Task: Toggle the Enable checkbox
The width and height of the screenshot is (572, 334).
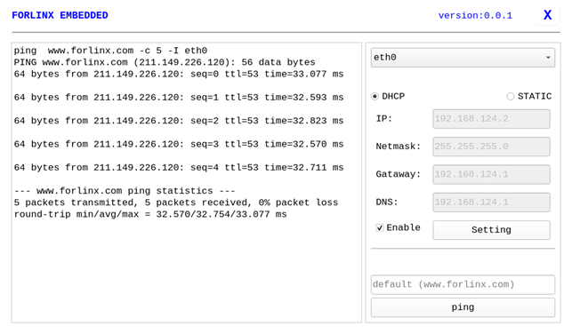Action: click(x=380, y=227)
